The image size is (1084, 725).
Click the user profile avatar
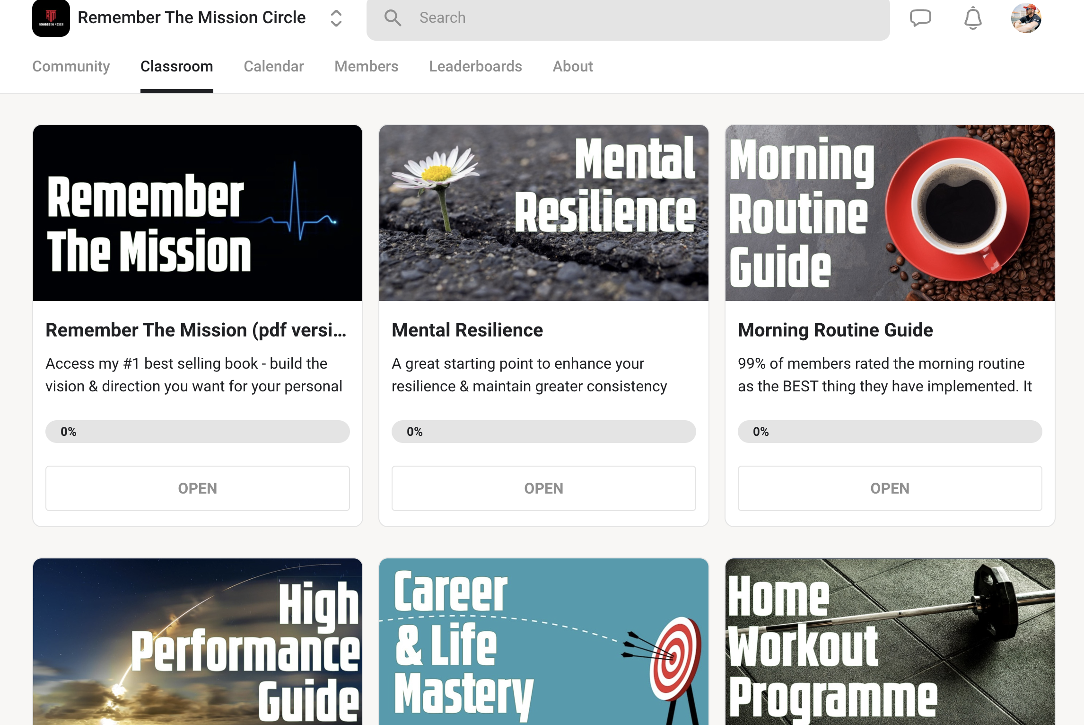[1026, 18]
